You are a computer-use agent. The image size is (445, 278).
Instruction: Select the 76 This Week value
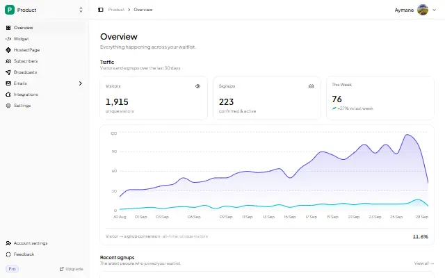(337, 99)
